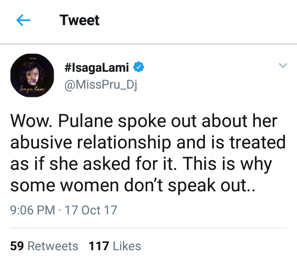297x263 pixels.
Task: View the 59 Retweets list
Action: click(x=44, y=246)
